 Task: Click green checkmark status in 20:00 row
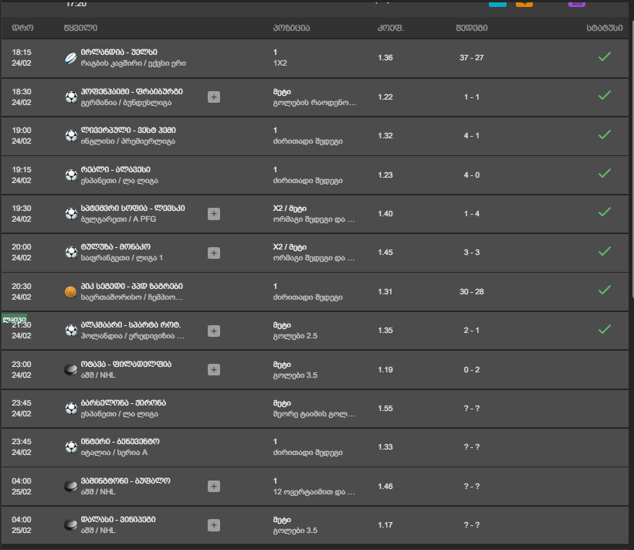click(x=605, y=252)
